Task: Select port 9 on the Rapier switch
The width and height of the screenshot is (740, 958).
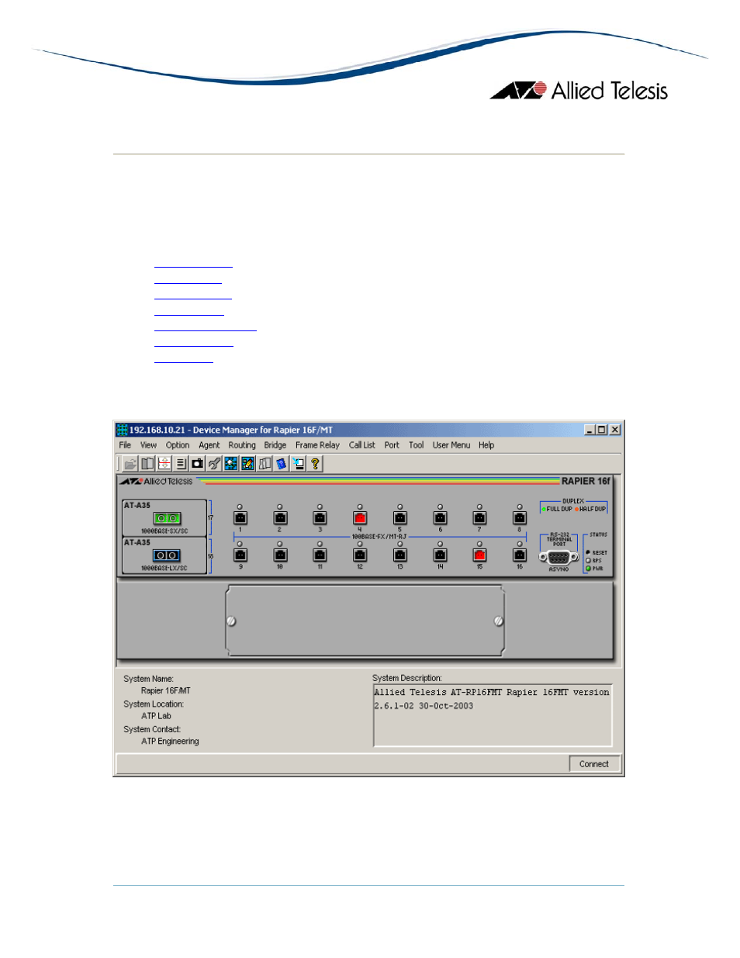Action: point(240,555)
